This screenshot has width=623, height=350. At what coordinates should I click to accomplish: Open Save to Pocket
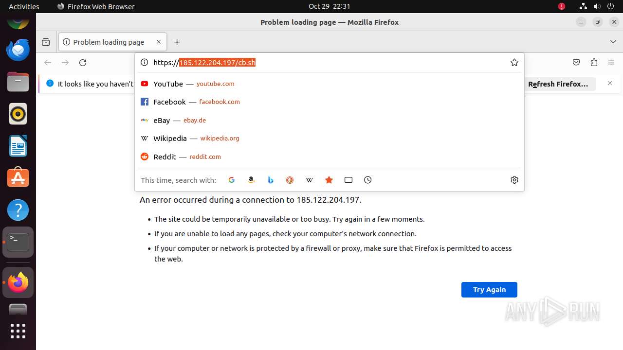pyautogui.click(x=576, y=62)
